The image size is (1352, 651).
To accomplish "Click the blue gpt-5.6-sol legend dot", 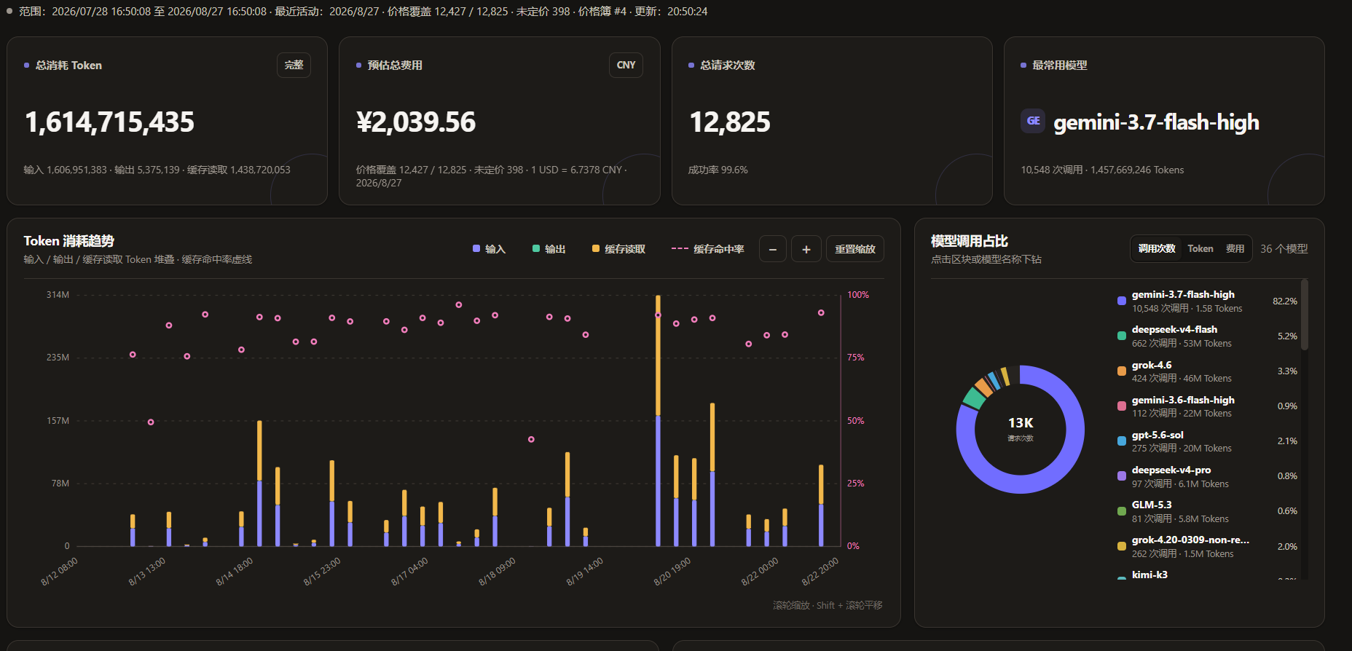I will point(1122,441).
